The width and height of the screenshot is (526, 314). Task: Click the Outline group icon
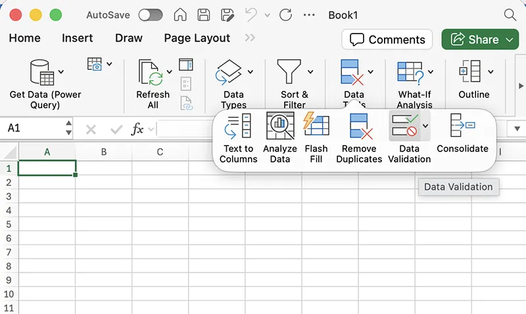tap(470, 72)
